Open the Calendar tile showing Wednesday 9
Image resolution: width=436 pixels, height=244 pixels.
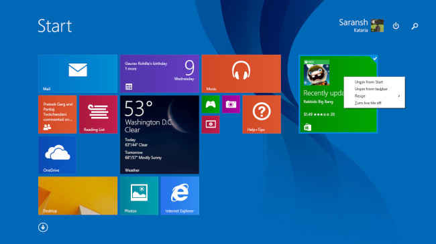(x=160, y=74)
